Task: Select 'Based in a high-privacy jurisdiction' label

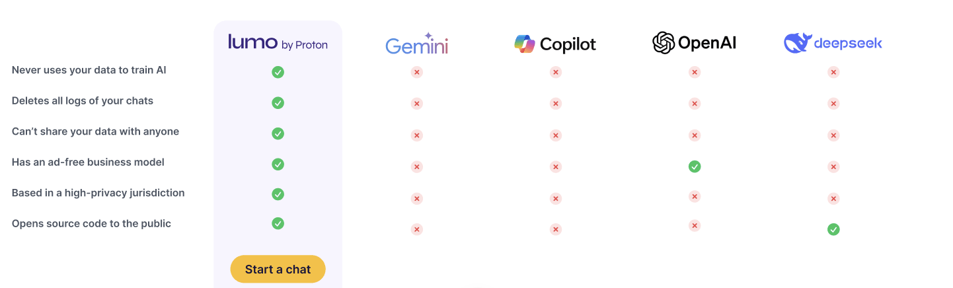Action: [98, 193]
